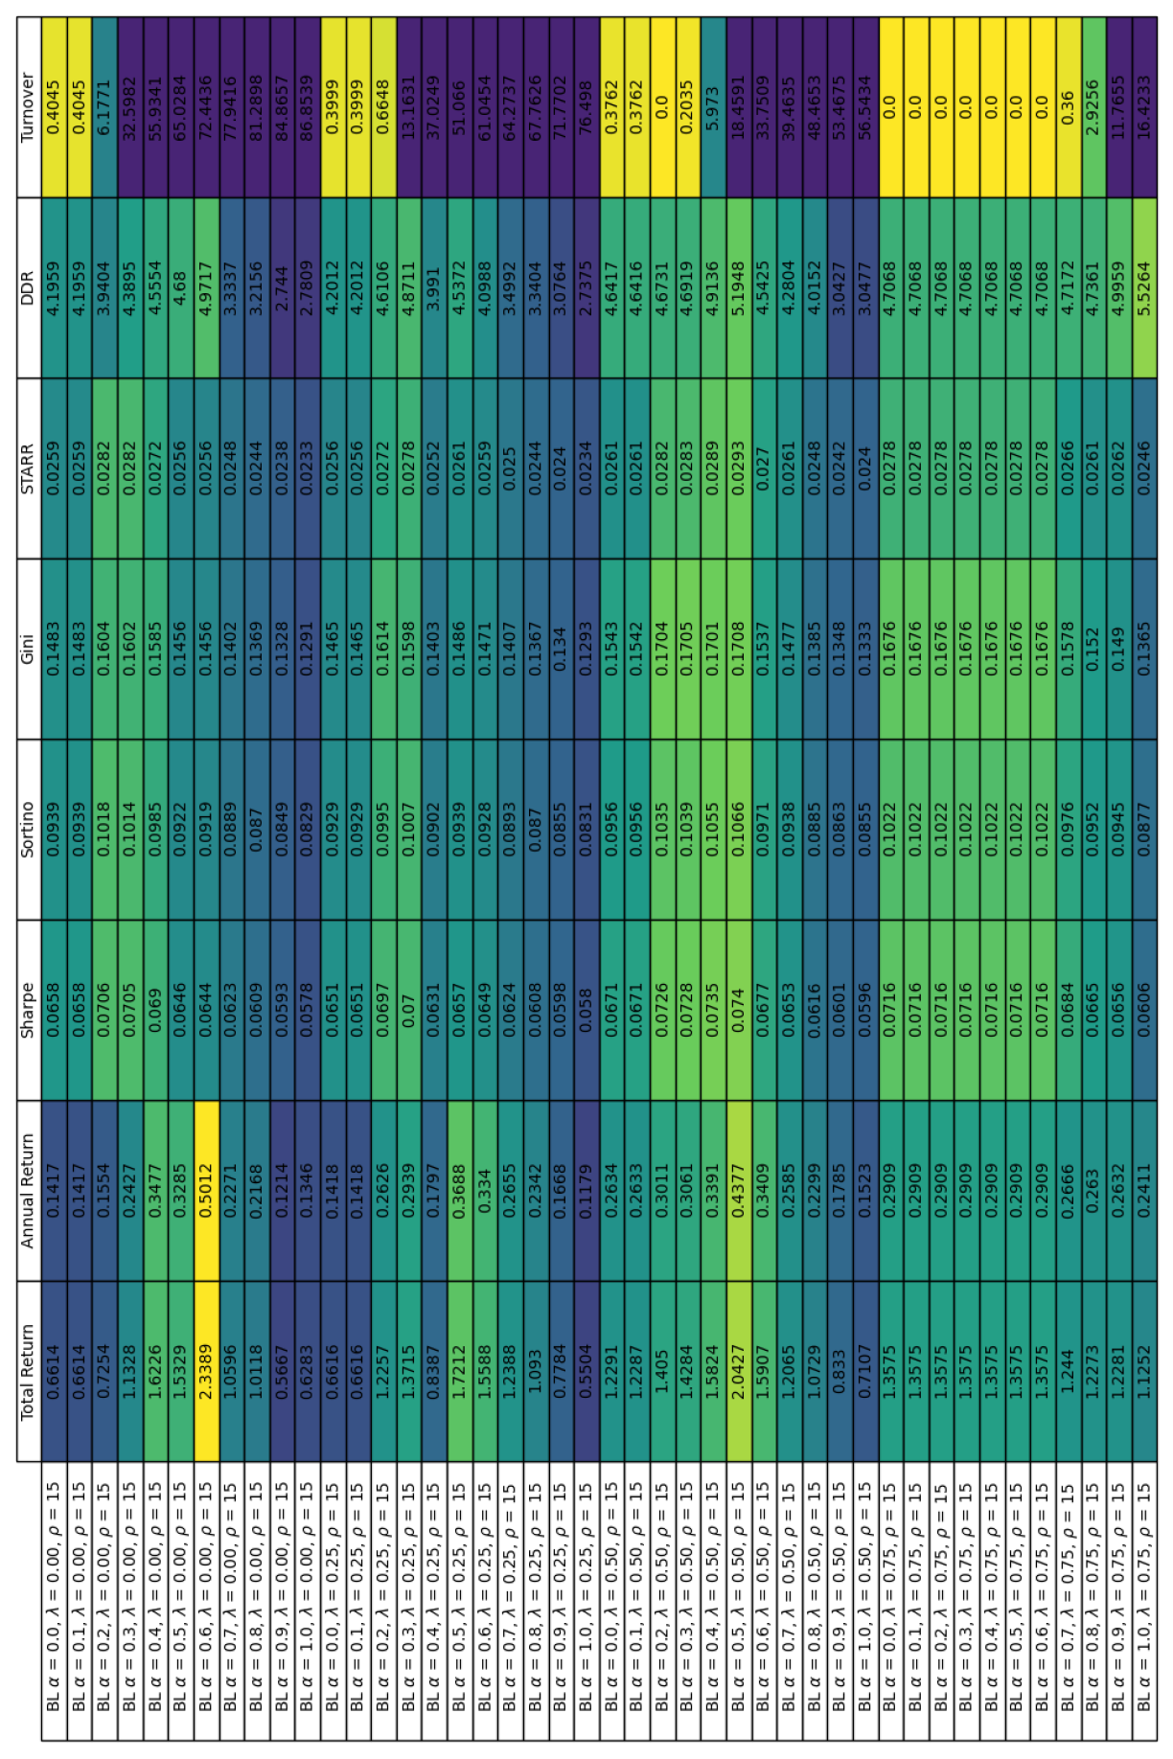Click the DDR value 2.7375
This screenshot has width=1173, height=1759.
pos(586,287)
